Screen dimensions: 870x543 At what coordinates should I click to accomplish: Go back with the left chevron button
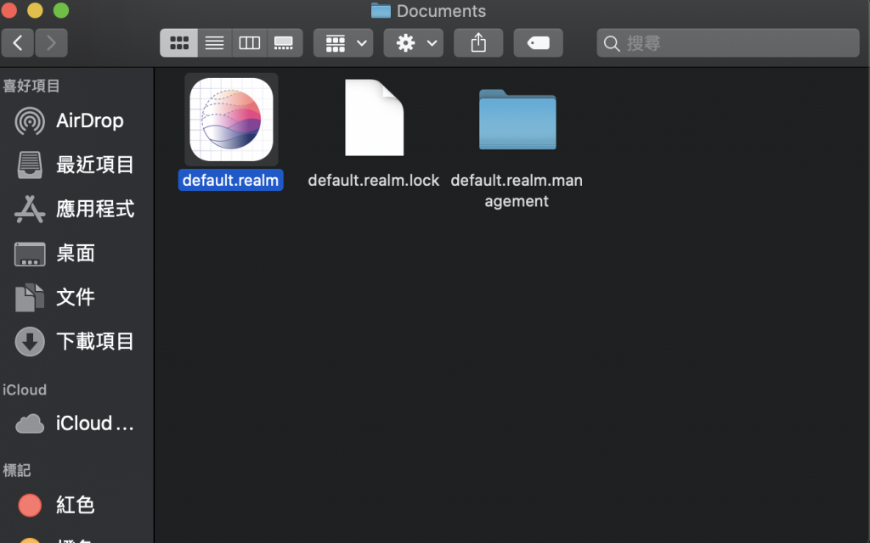18,42
